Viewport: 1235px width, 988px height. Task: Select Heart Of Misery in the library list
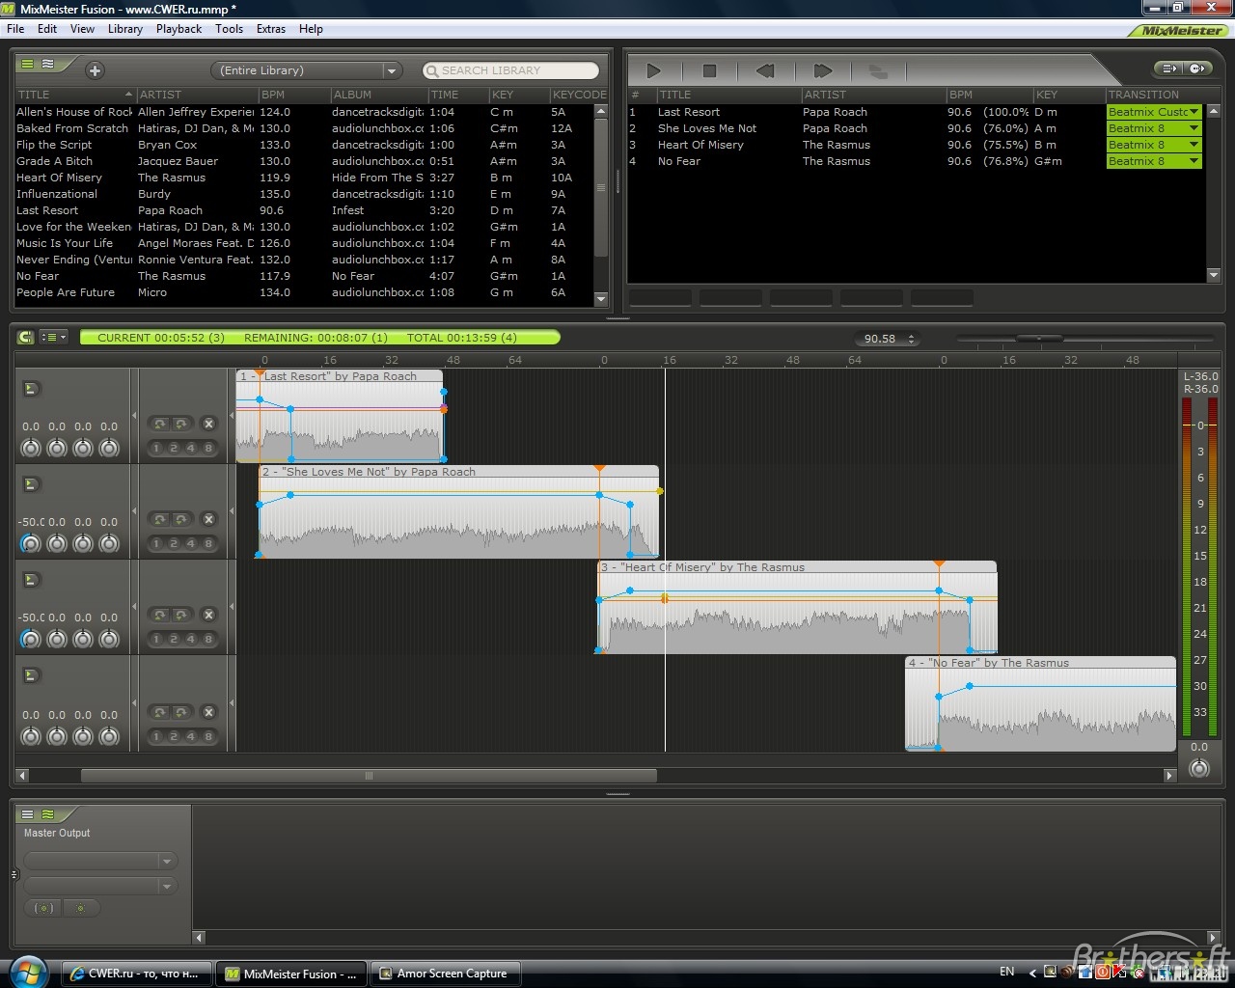pyautogui.click(x=59, y=178)
